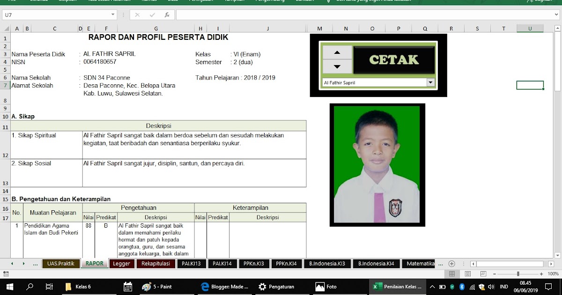Click the zoom in plus icon

click(542, 274)
